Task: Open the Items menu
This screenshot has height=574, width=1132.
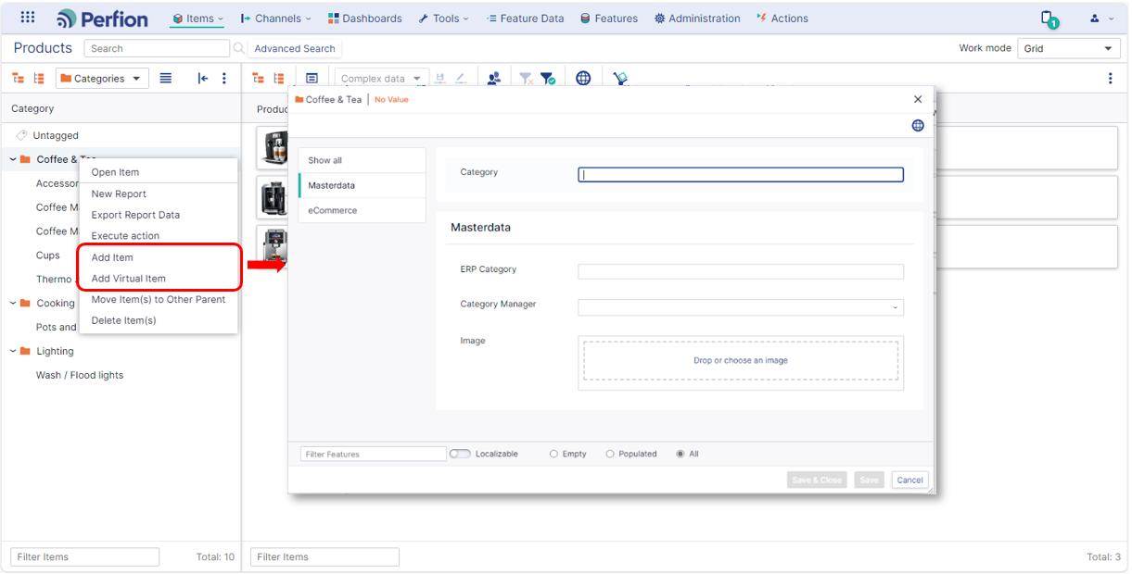Action: pyautogui.click(x=197, y=19)
